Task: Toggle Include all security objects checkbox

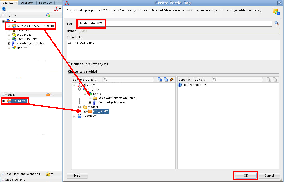Action: 68,64
